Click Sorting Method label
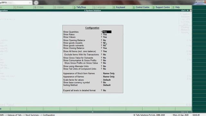 70,85
